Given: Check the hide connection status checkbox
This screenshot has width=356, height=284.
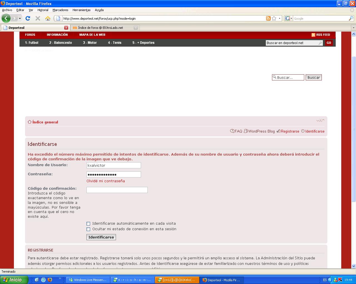Looking at the screenshot, I should point(88,229).
